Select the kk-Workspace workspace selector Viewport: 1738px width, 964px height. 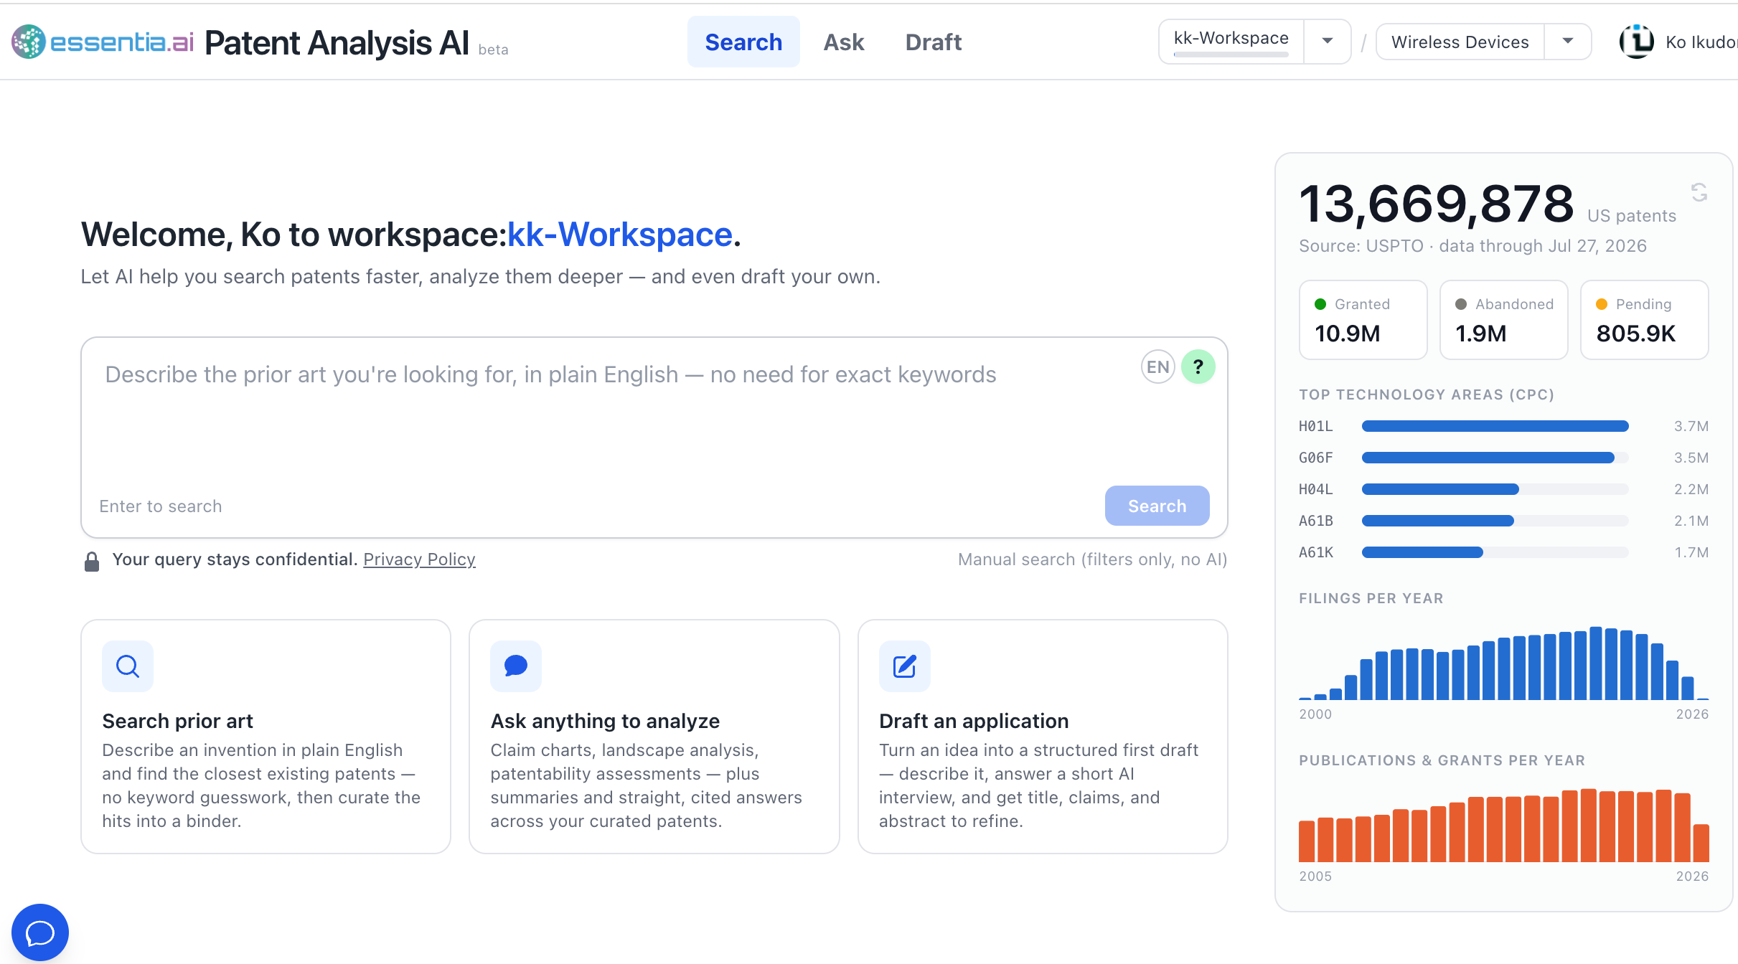coord(1231,41)
